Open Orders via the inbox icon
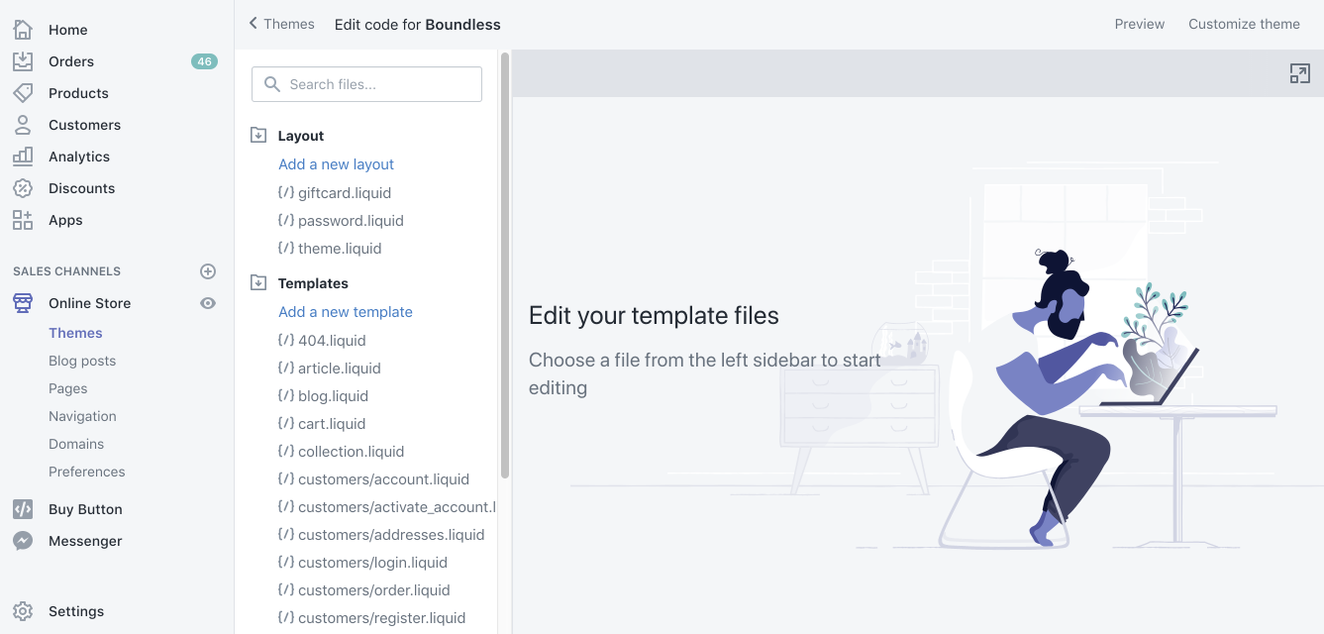 coord(23,61)
